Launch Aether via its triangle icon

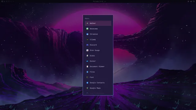[87, 23]
